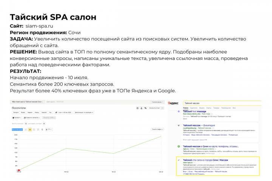Select the Месяц period tab

pos(37,112)
